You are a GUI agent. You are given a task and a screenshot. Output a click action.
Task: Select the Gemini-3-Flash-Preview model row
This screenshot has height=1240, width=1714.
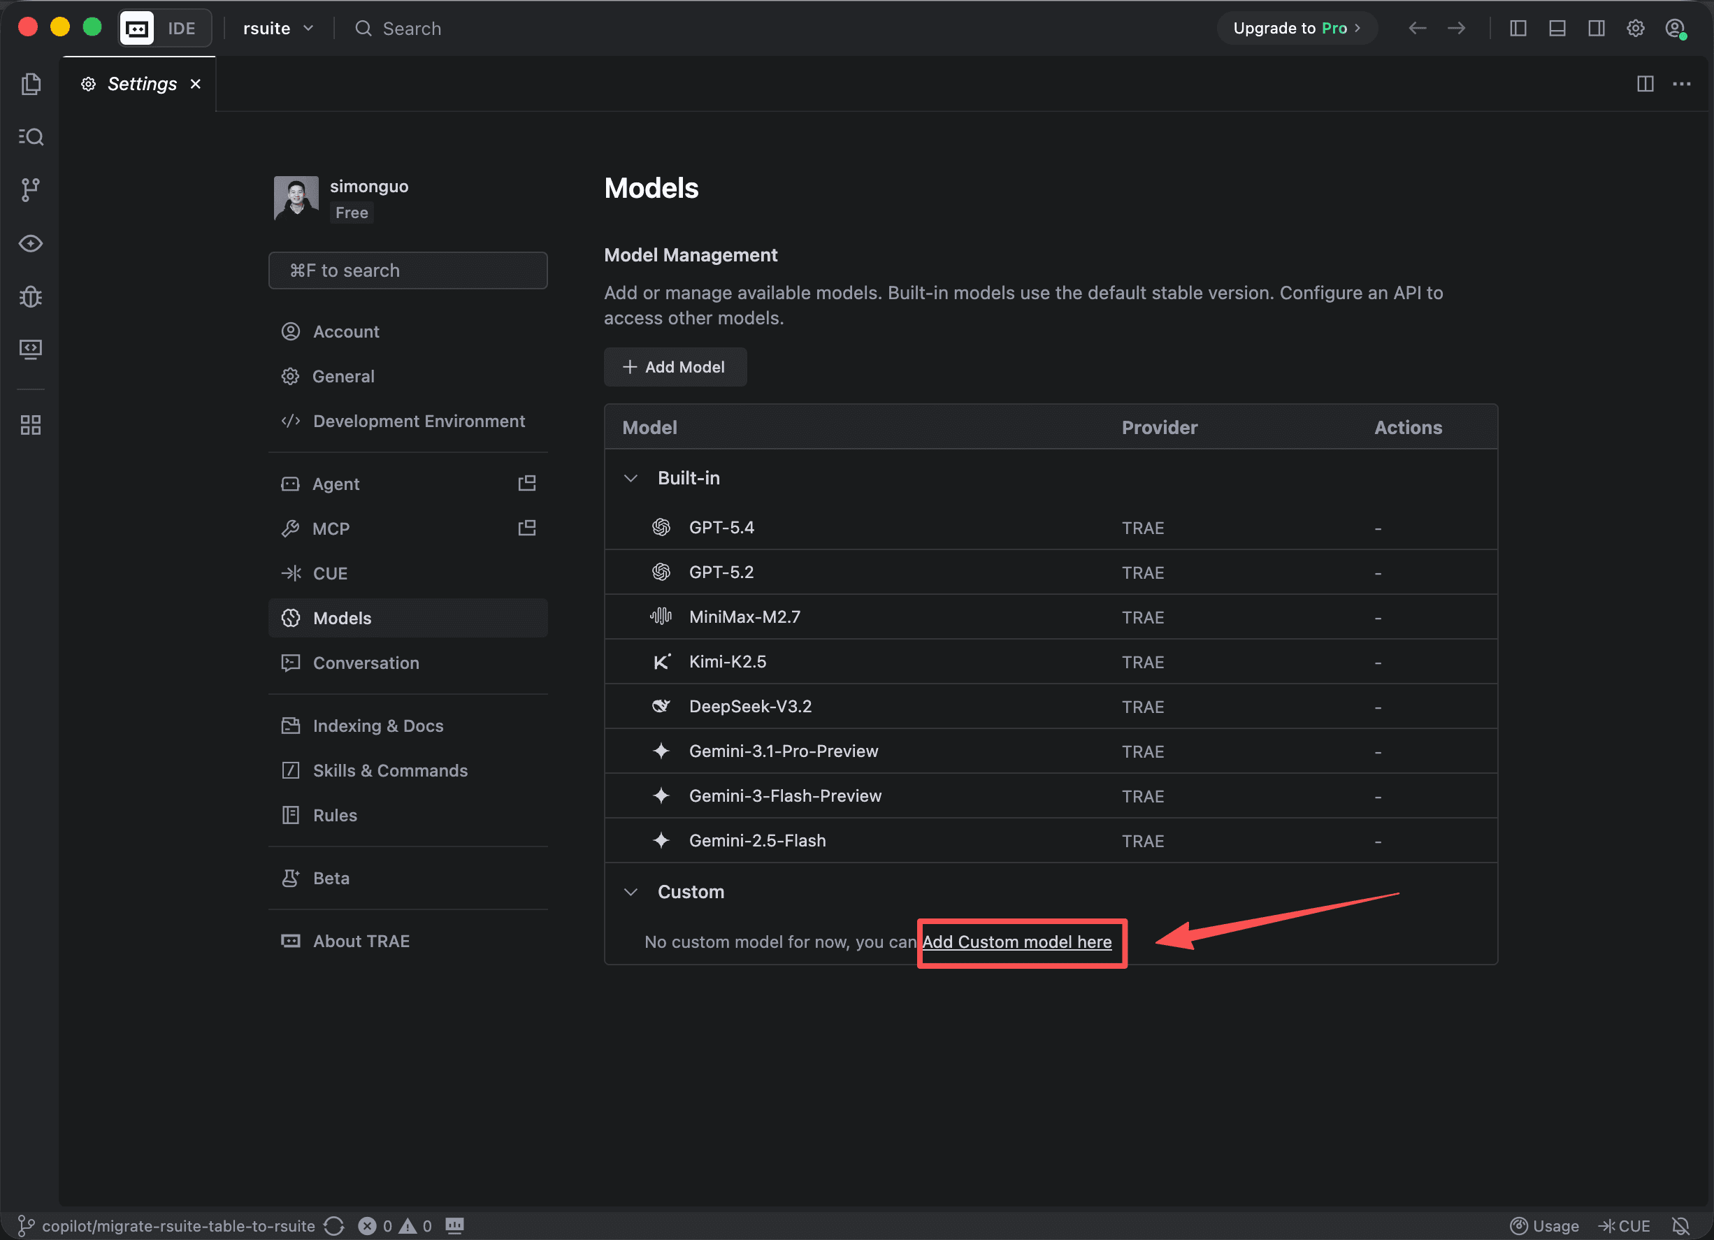pos(1051,796)
